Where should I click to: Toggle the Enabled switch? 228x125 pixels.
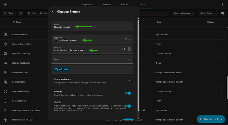128,93
